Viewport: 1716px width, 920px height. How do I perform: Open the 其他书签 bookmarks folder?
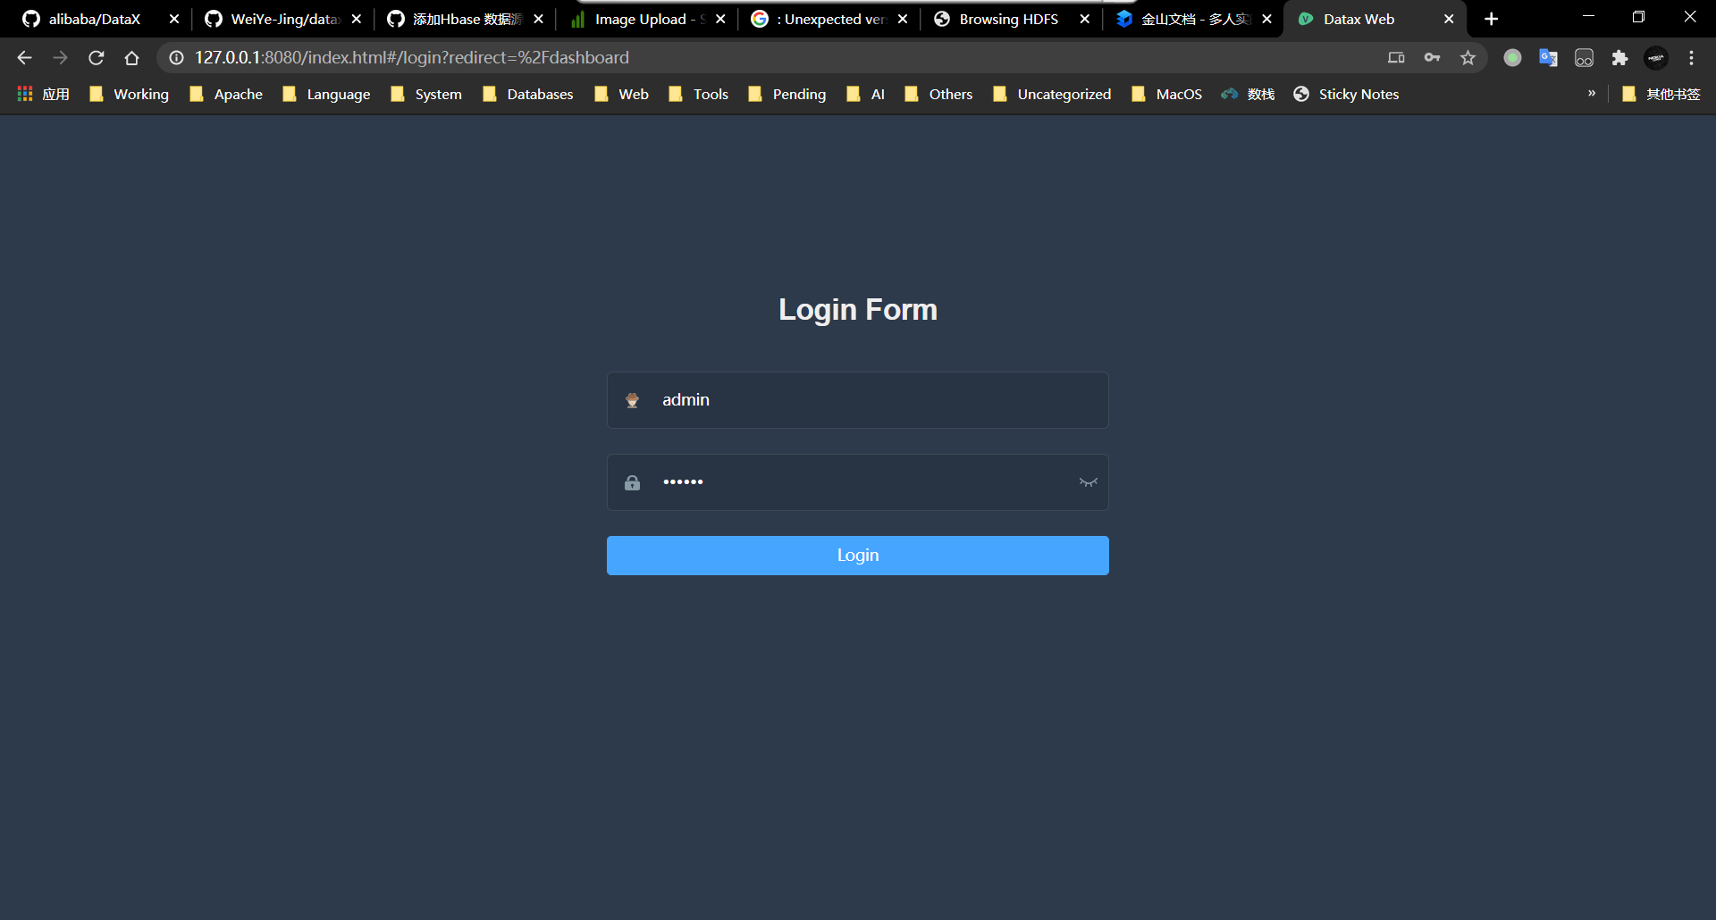click(1661, 94)
